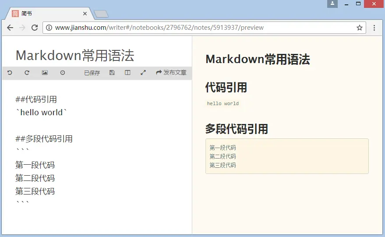The height and width of the screenshot is (237, 385).
Task: Click preview heading 代码引用
Action: pos(226,88)
